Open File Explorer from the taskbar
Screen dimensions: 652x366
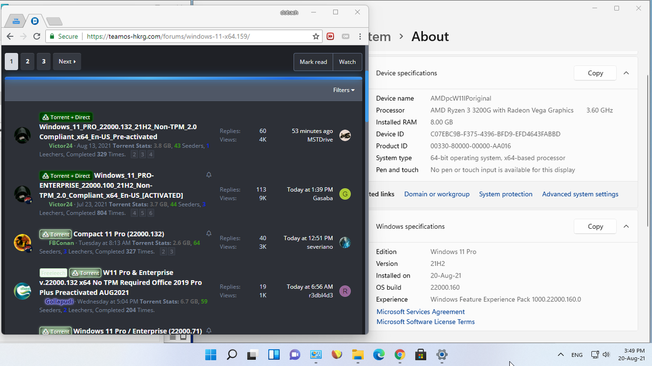pyautogui.click(x=358, y=355)
